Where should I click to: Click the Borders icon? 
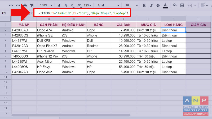pos(182,5)
